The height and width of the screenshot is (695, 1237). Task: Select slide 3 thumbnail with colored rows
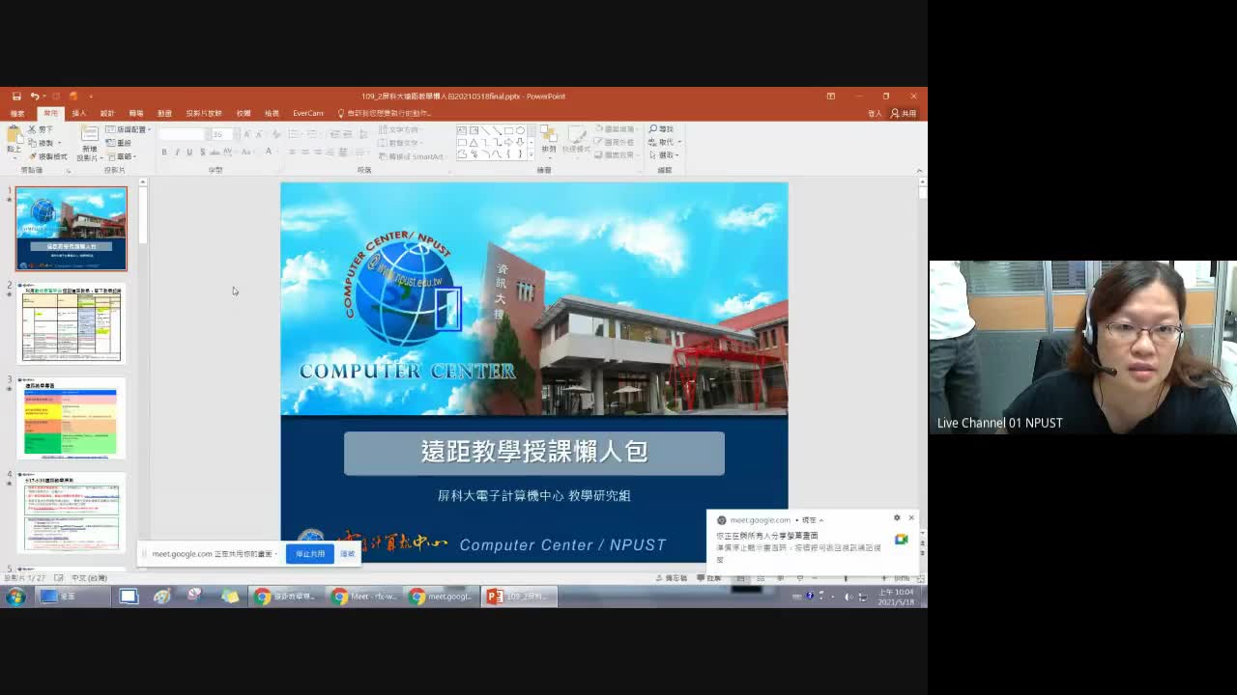pos(72,419)
